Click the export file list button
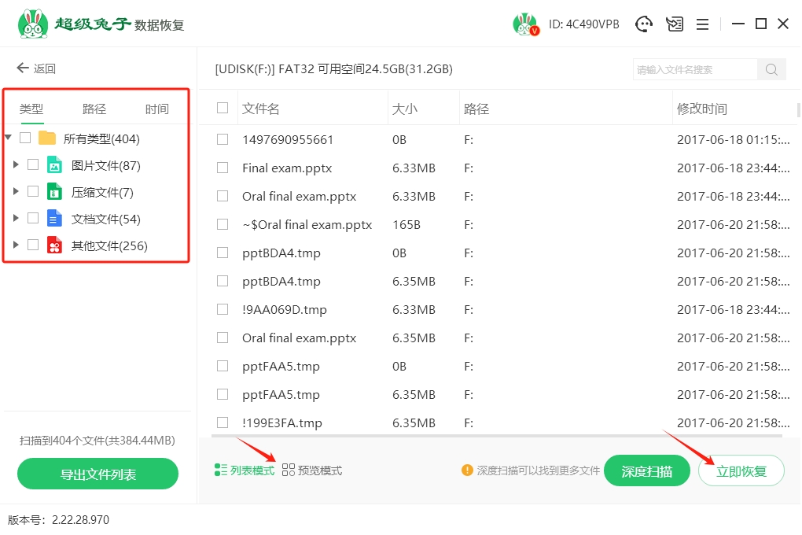This screenshot has width=802, height=535. pyautogui.click(x=97, y=474)
